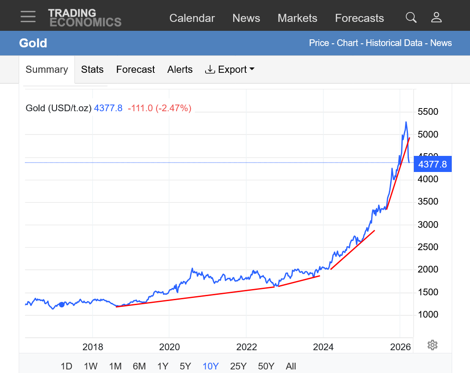Open chart settings gear icon

tap(432, 345)
